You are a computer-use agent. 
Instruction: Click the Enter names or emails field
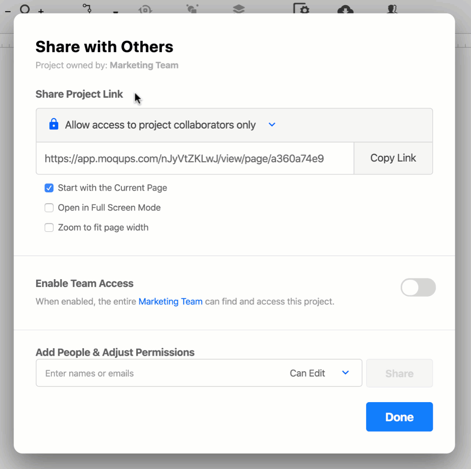[x=130, y=373]
